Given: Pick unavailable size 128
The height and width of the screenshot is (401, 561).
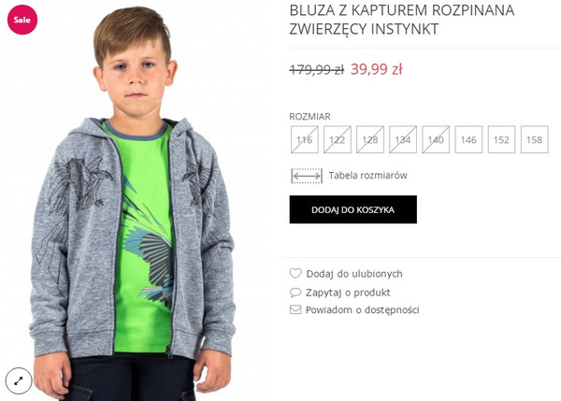Looking at the screenshot, I should (370, 139).
